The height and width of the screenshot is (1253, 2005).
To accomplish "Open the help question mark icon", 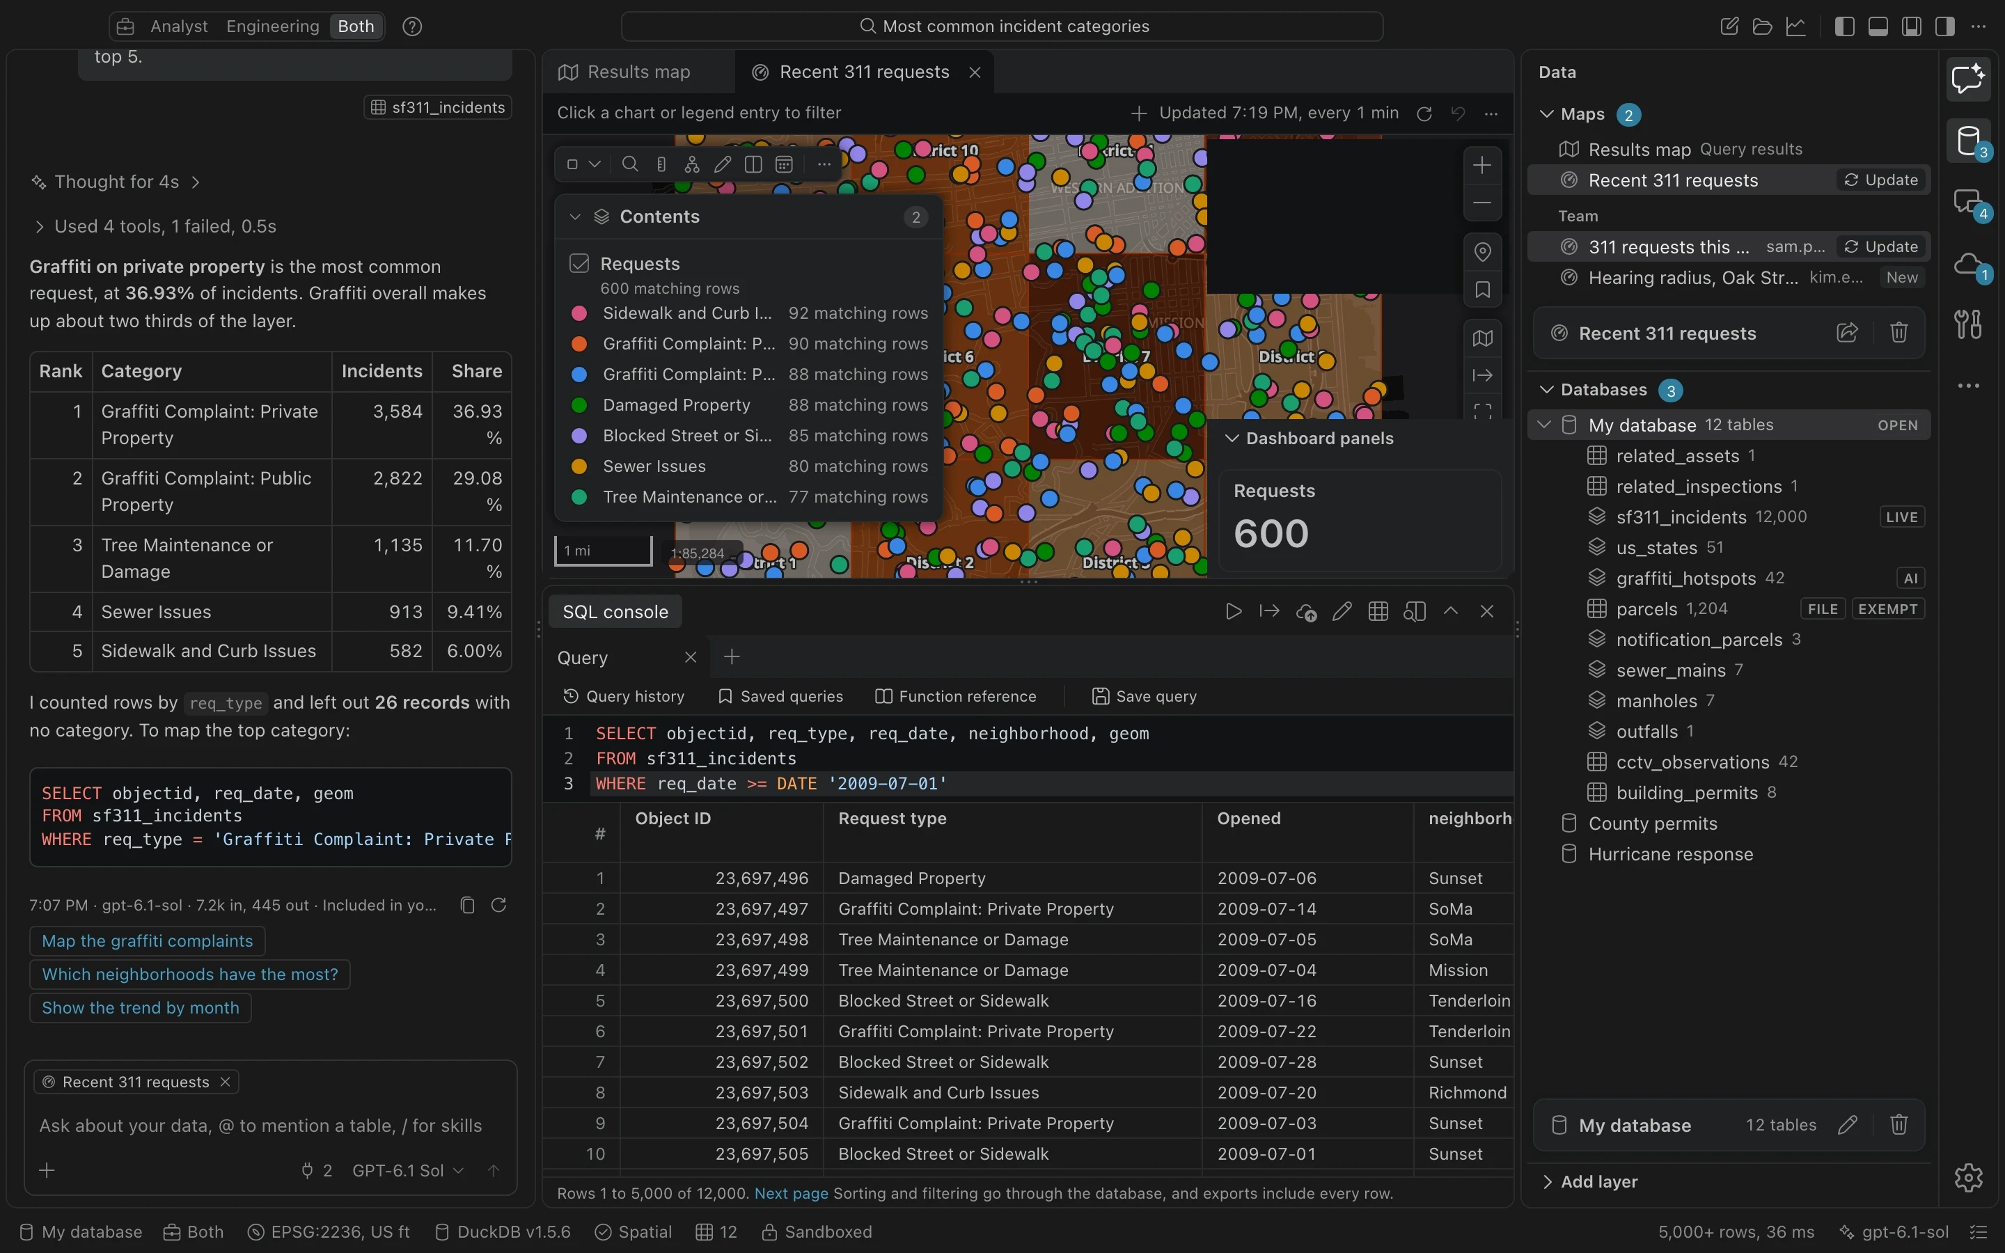I will [x=411, y=26].
